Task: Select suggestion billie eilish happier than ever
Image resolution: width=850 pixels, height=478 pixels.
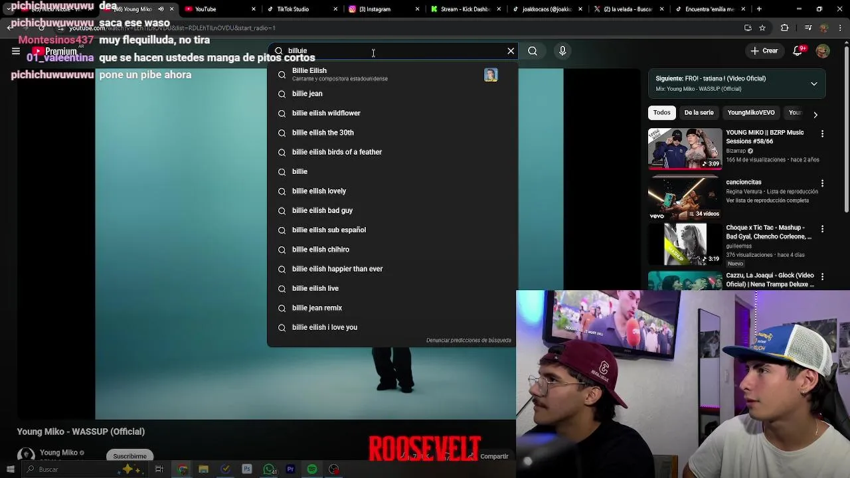Action: click(x=392, y=269)
